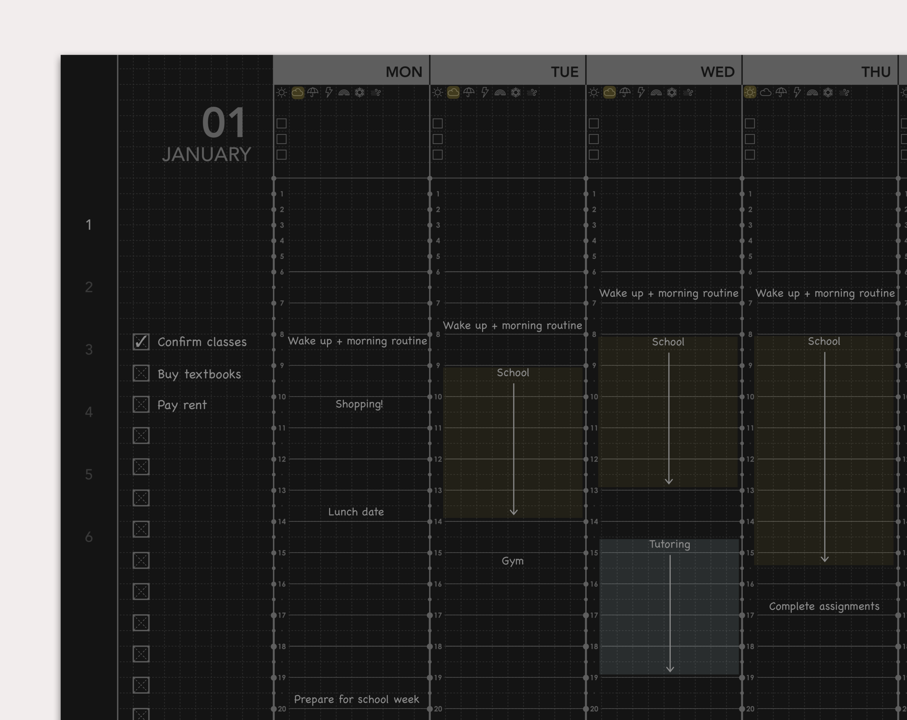Screen dimensions: 907x720
Task: Select lightning storm icon for Tuesday
Action: coord(485,93)
